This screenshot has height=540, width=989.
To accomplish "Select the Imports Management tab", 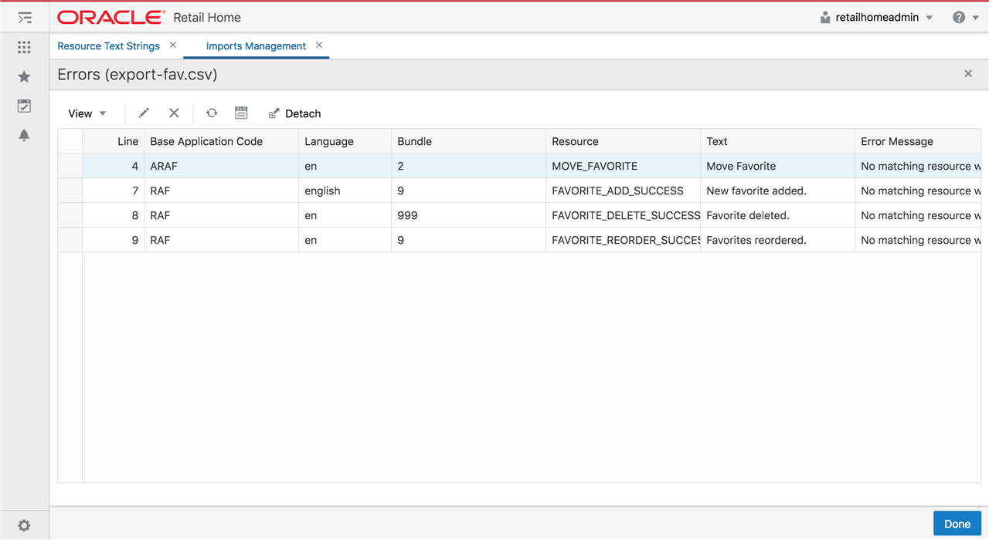I will point(256,46).
